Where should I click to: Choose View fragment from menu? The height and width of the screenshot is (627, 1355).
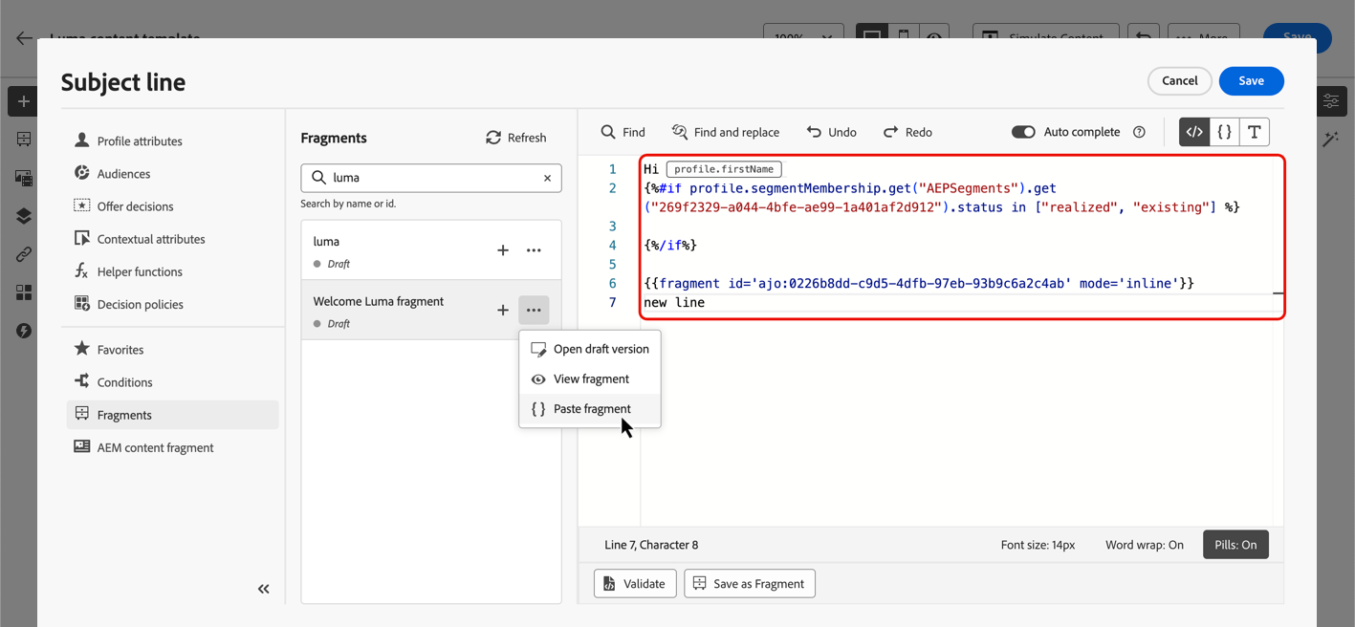(x=590, y=378)
